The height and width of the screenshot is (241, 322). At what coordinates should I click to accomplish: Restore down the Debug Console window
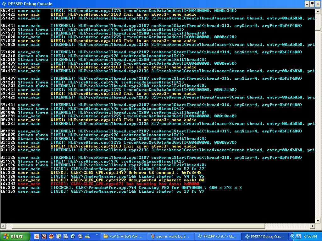312,4
